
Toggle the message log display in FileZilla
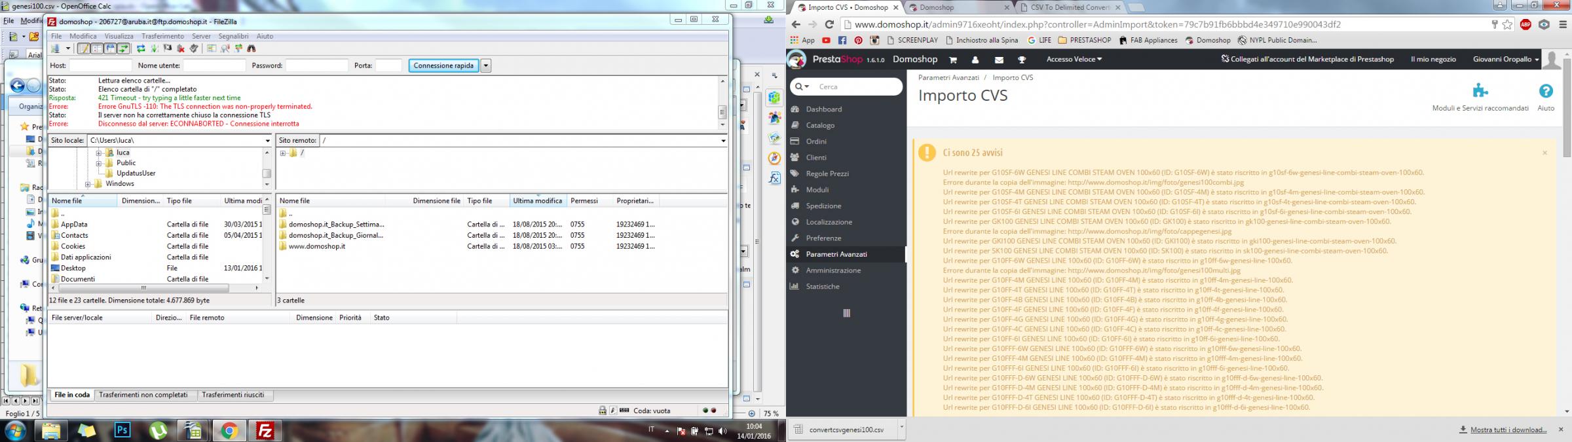coord(84,48)
